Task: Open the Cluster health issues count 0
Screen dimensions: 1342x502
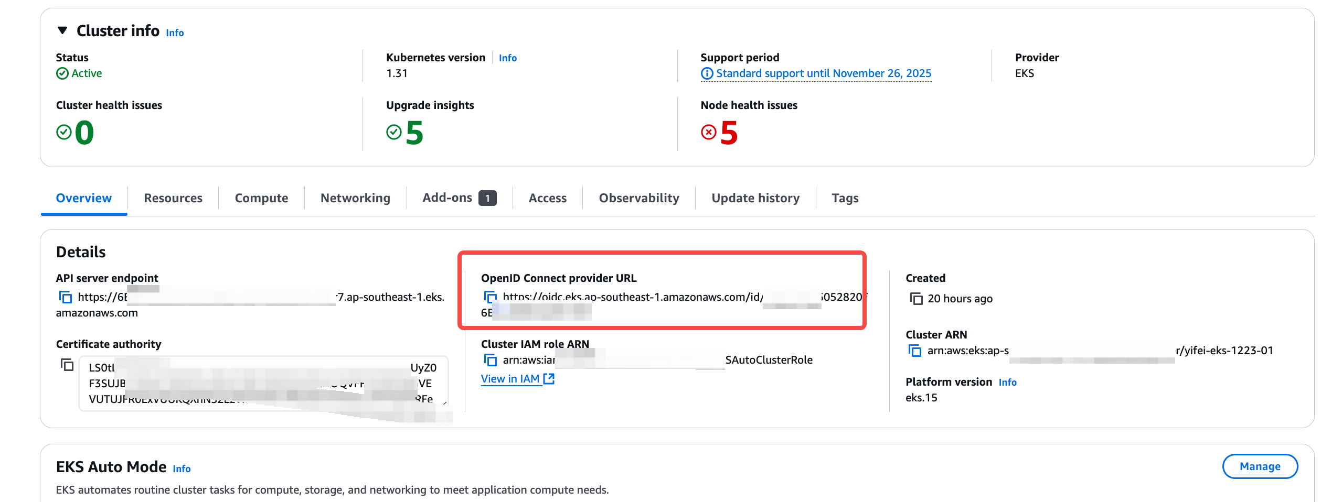Action: 84,133
